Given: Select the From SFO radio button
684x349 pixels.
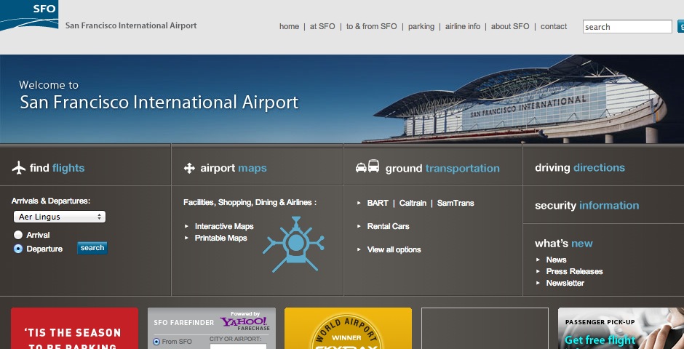Looking at the screenshot, I should pos(156,342).
